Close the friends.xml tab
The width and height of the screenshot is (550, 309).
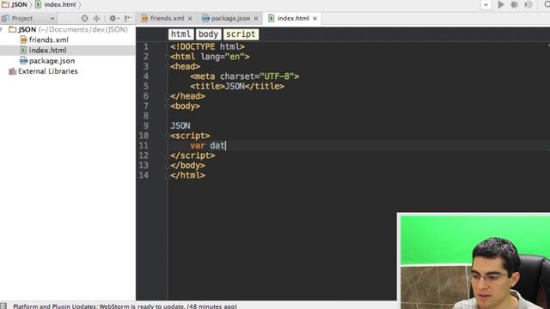click(190, 19)
